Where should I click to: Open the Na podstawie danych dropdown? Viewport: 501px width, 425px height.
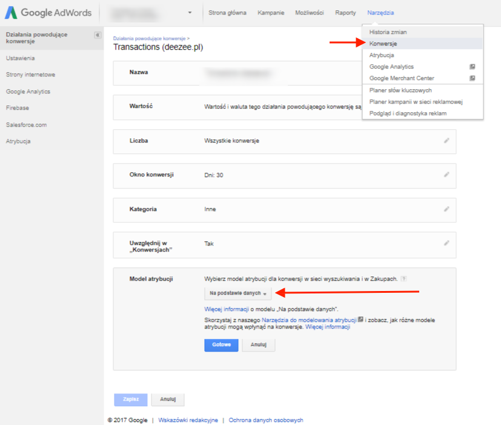coord(238,293)
